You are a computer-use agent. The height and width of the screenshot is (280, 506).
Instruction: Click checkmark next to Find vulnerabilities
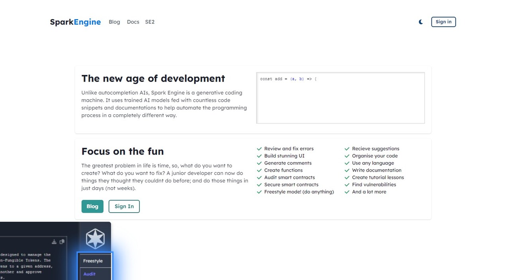[347, 184]
